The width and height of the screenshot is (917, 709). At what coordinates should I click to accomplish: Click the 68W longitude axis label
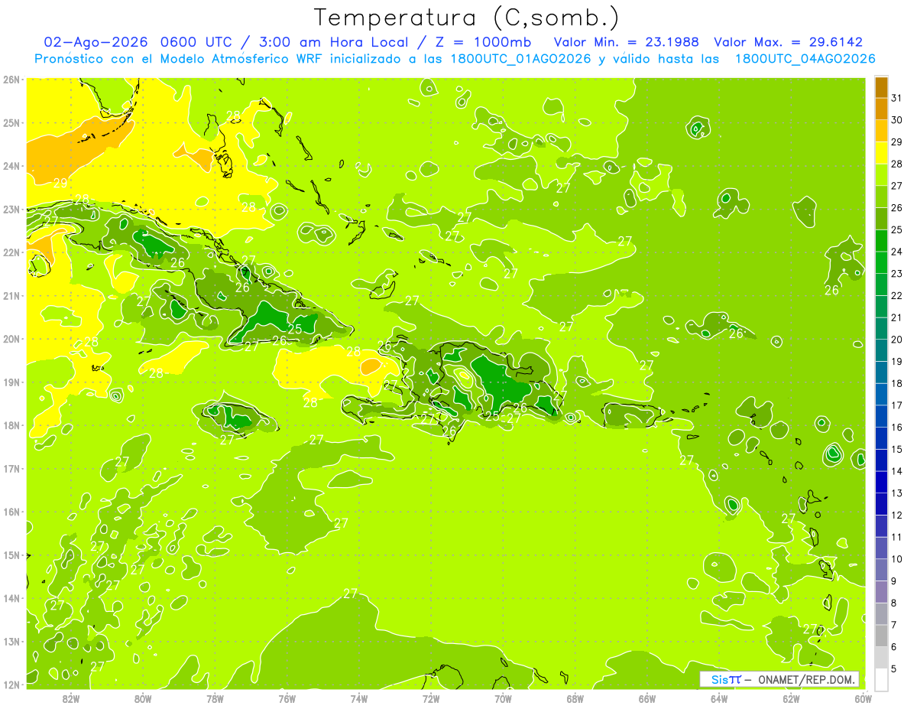point(575,698)
